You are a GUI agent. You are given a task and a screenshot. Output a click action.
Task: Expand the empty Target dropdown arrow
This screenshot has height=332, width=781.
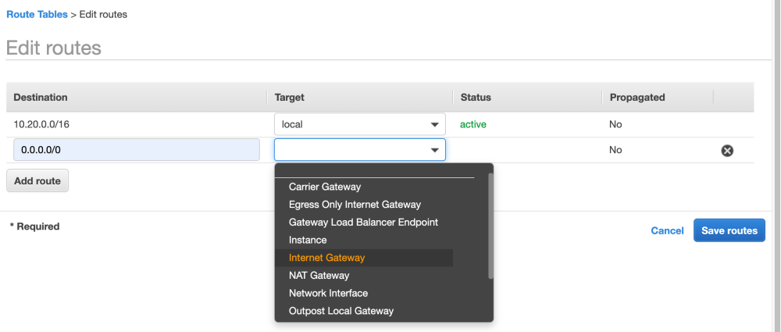pyautogui.click(x=434, y=150)
